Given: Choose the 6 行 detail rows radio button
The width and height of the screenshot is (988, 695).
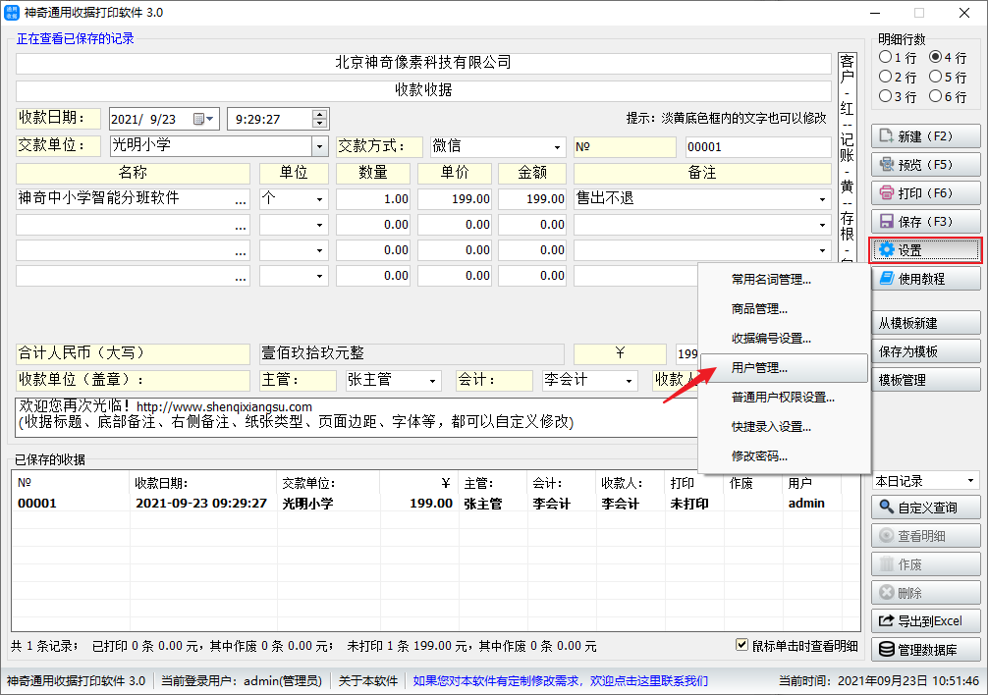Looking at the screenshot, I should tap(935, 96).
